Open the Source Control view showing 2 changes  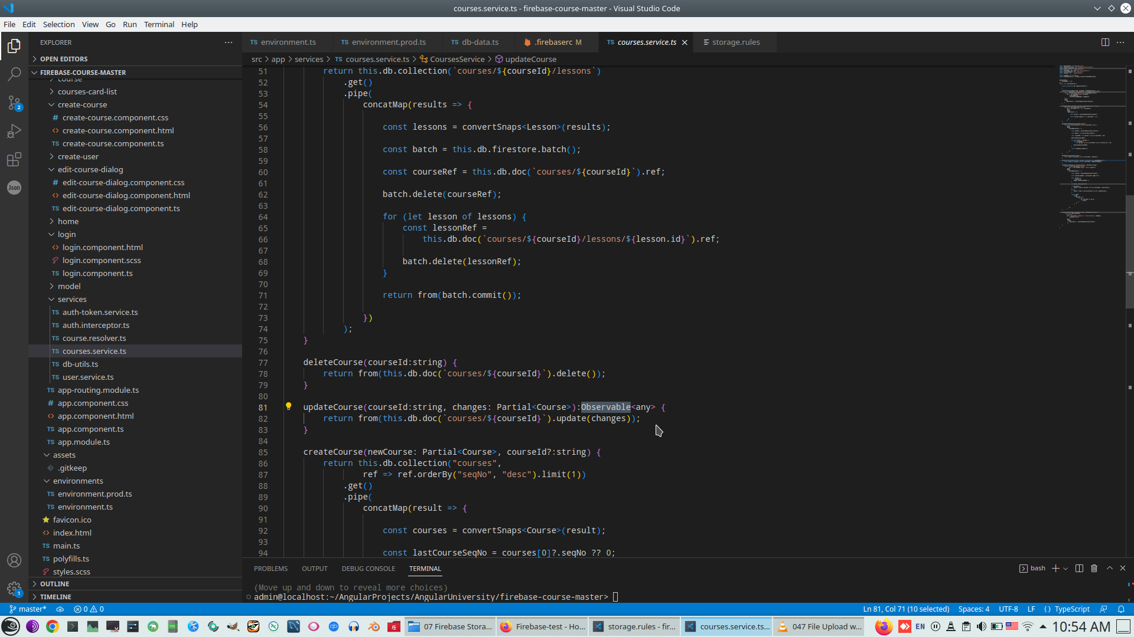(14, 103)
